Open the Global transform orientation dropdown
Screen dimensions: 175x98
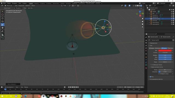(x=65, y=6)
